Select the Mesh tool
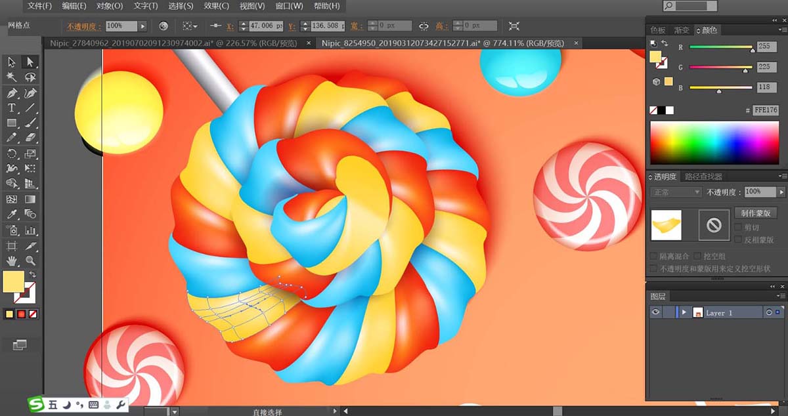This screenshot has width=788, height=416. pos(12,199)
